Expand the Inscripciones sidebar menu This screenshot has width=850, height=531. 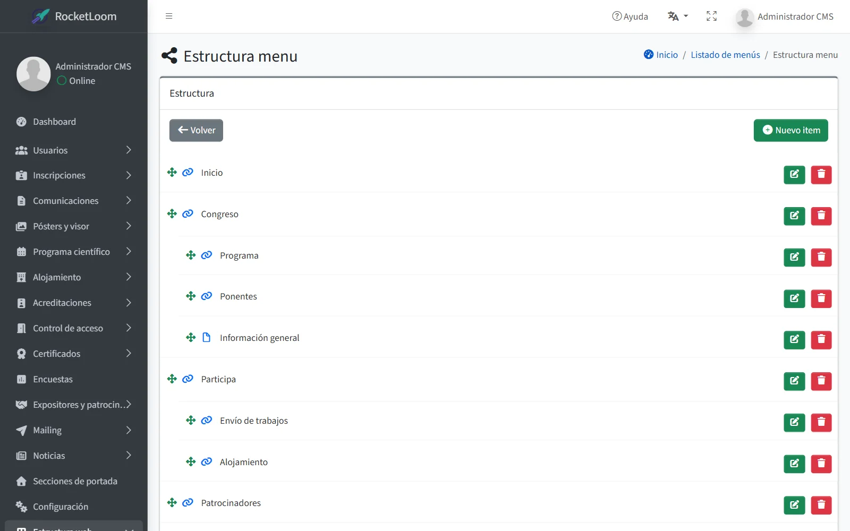tap(74, 175)
